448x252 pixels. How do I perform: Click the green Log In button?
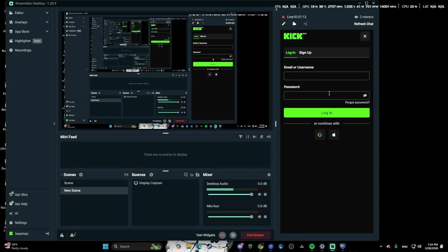327,113
